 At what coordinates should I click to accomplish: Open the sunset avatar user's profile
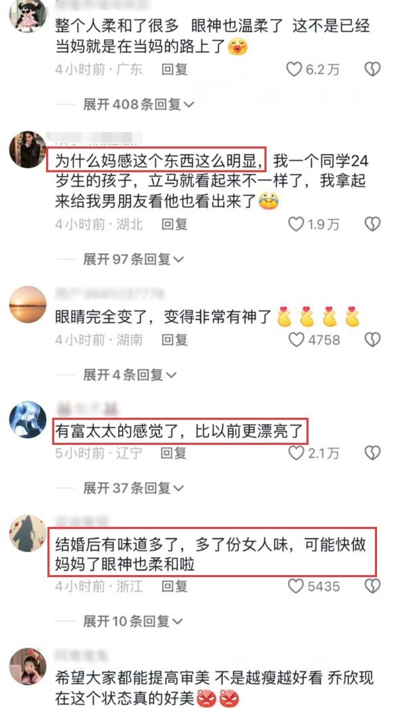(28, 304)
